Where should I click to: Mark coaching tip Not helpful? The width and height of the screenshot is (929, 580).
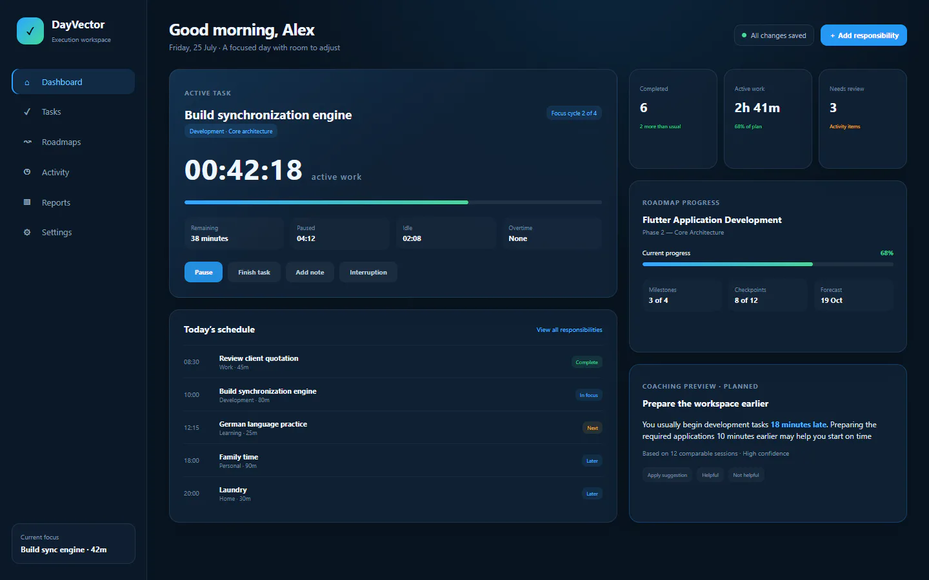[746, 475]
